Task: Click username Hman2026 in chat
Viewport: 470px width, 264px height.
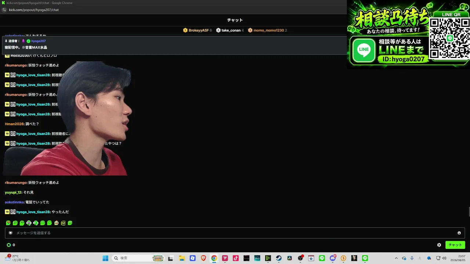Action: point(14,124)
